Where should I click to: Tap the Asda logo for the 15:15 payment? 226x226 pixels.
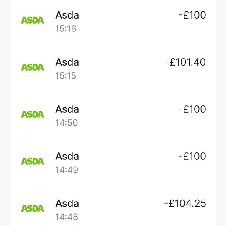[x=32, y=67]
